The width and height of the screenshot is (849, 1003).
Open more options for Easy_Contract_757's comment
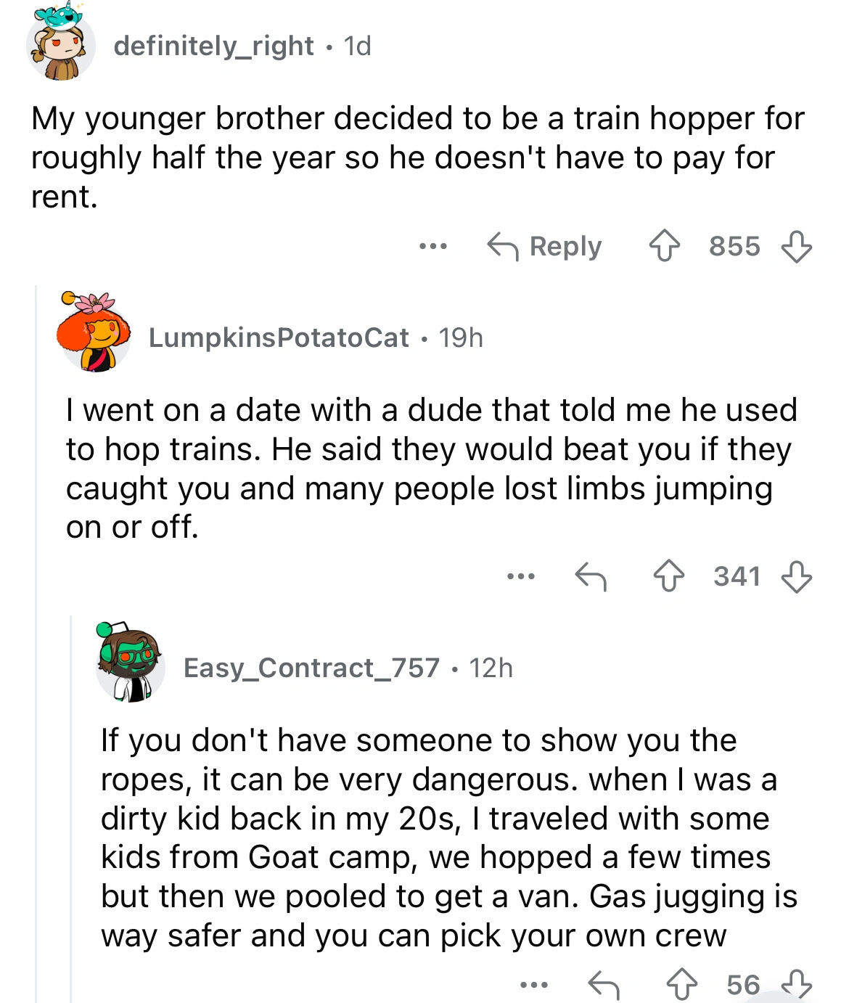click(534, 985)
